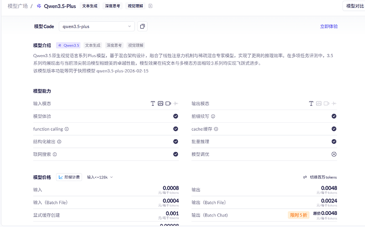The width and height of the screenshot is (365, 227).
Task: Open the qwen3.5-plus model code dropdown
Action: tap(97, 26)
